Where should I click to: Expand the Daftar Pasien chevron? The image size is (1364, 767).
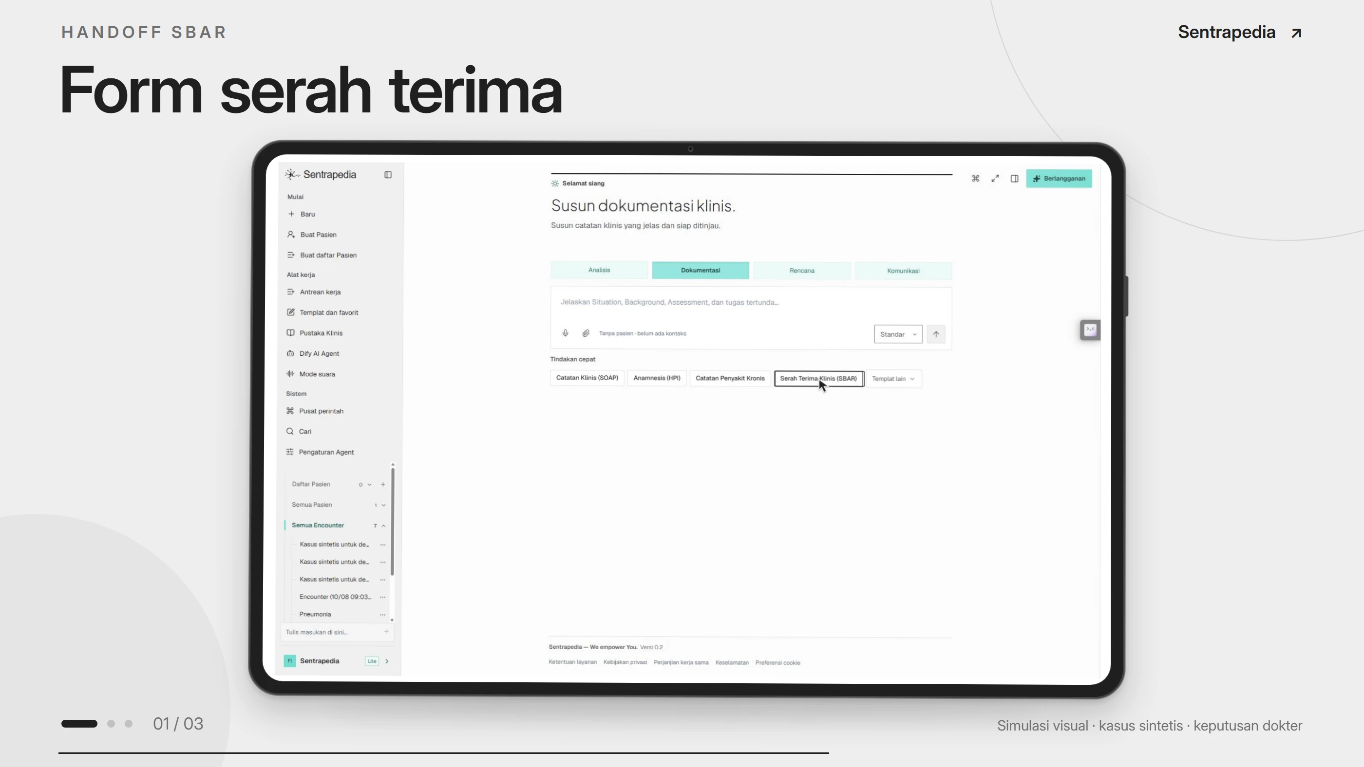(x=369, y=485)
